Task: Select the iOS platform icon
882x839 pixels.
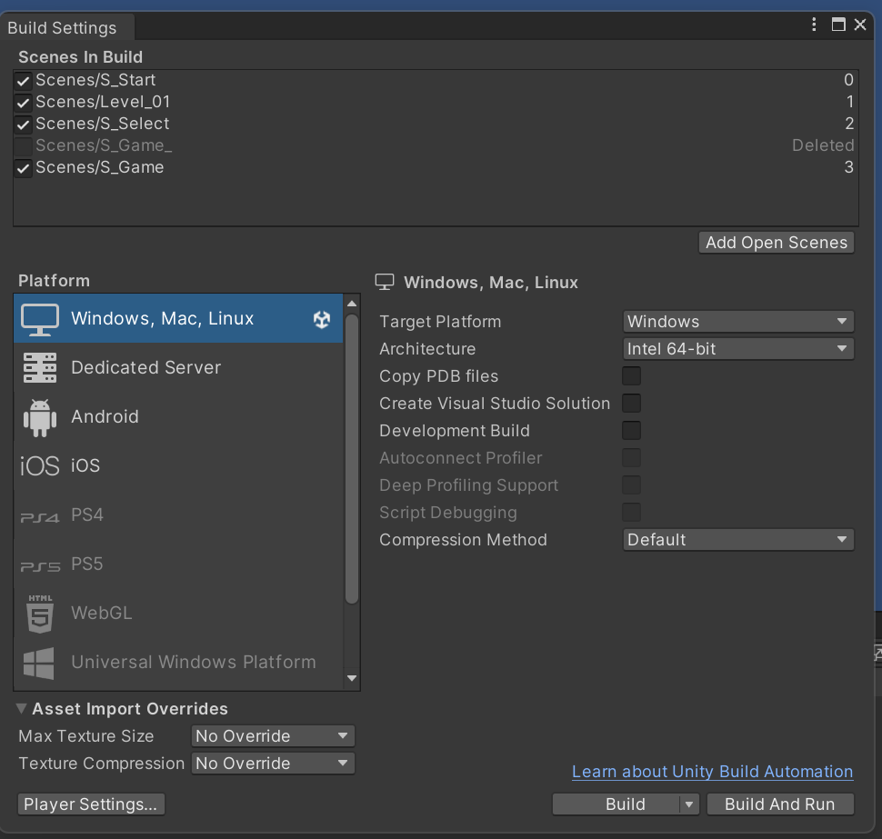Action: pos(40,465)
